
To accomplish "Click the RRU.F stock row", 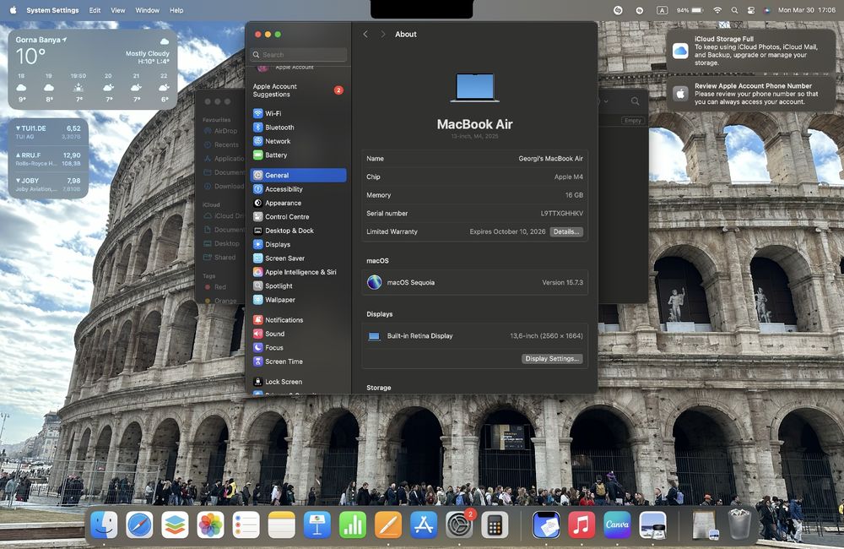I will click(48, 159).
